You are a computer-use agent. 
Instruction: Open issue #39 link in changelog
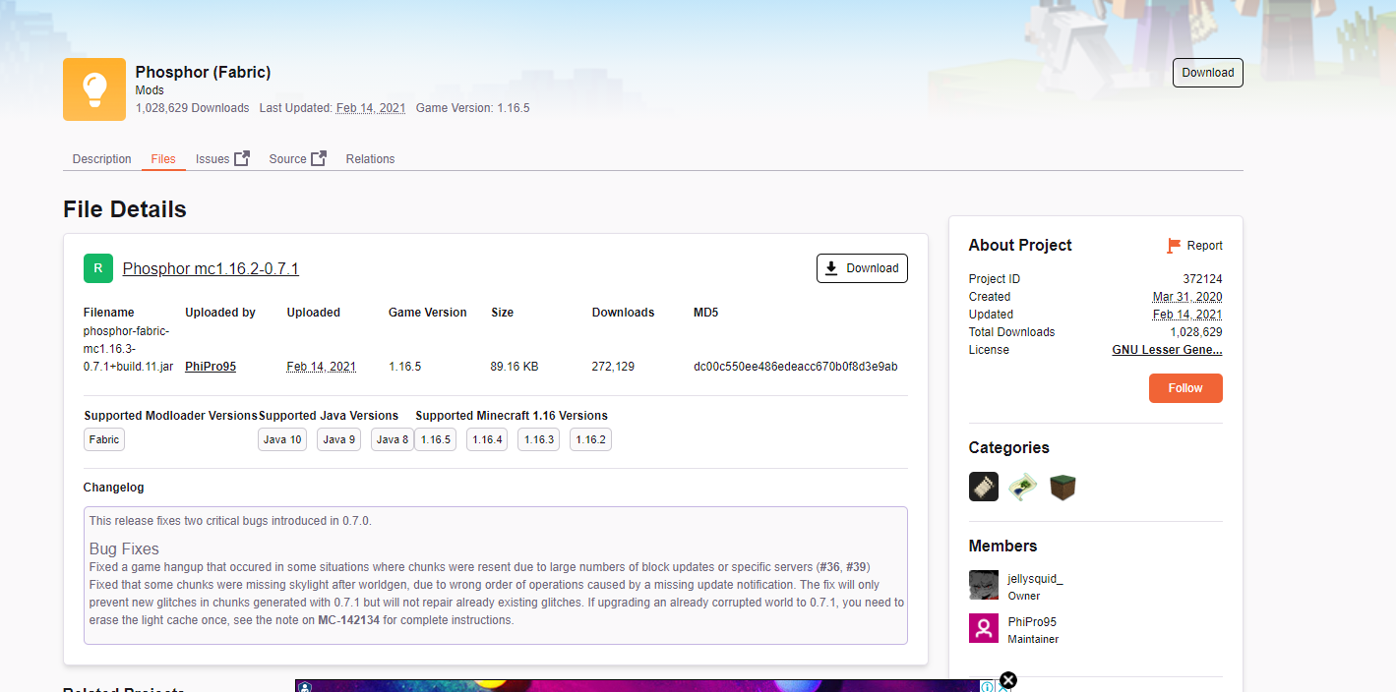[x=856, y=567]
